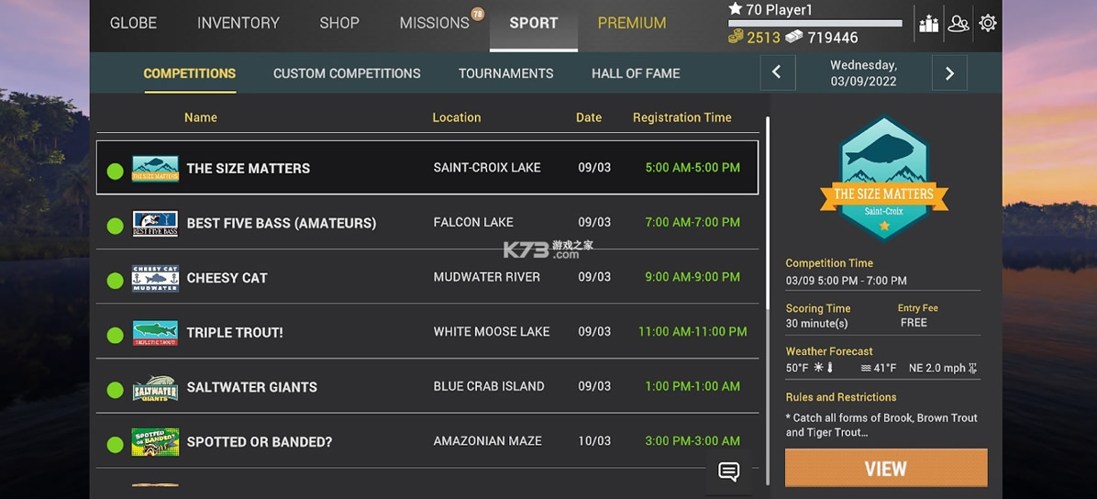The height and width of the screenshot is (499, 1097).
Task: Go to the previous date
Action: [x=777, y=72]
